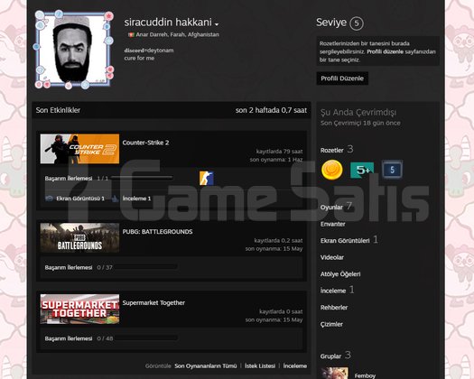Open dropdown arrow beside siracuddin hakkani name
The width and height of the screenshot is (474, 379).
coord(217,23)
